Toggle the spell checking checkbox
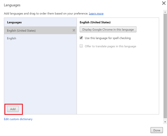 [x=81, y=38]
